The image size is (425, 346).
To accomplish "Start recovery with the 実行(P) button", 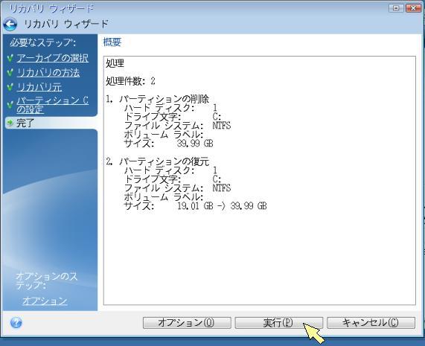I will [x=278, y=323].
